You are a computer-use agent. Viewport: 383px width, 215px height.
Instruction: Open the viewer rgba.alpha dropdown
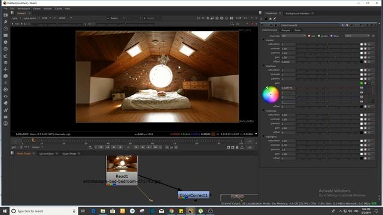pyautogui.click(x=32, y=18)
